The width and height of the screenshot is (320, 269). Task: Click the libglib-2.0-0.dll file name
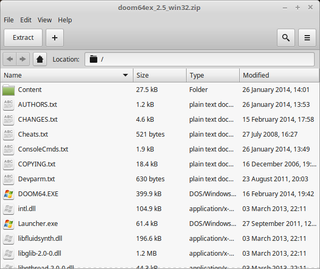point(39,254)
